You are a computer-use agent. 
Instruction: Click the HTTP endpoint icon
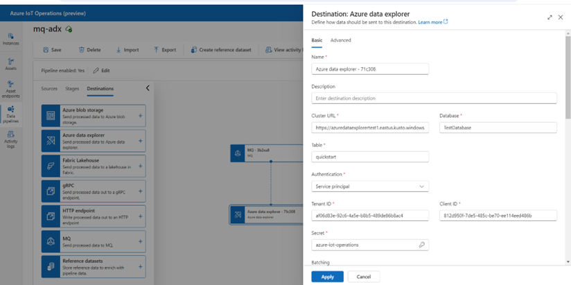click(51, 216)
